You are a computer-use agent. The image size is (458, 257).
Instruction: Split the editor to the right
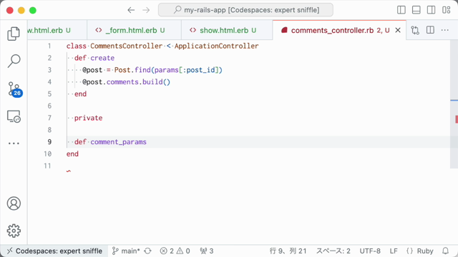(430, 30)
